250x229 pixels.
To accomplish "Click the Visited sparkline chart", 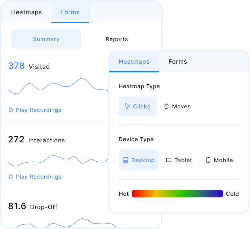I will click(x=55, y=86).
